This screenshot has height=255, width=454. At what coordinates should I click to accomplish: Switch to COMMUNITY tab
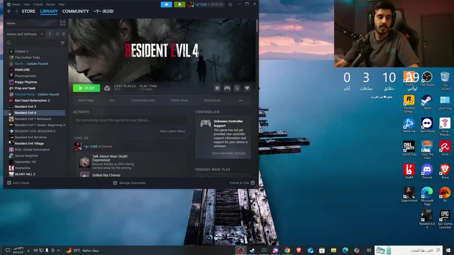click(x=76, y=11)
